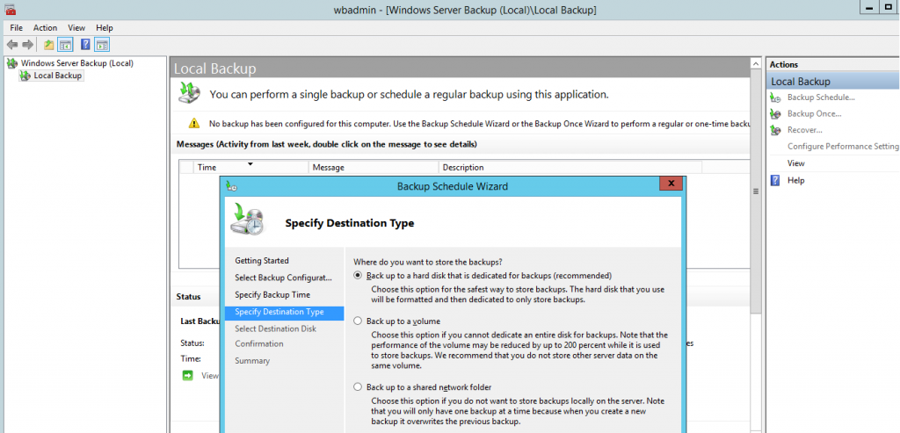Close the Backup Schedule Wizard dialog
This screenshot has width=900, height=433.
coord(671,184)
